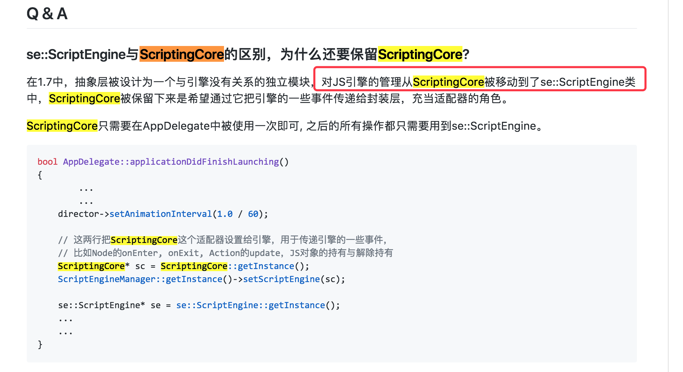Viewport: 683px width, 372px height.
Task: Click the comment mentioning onEnter, onExit
Action: 225,253
